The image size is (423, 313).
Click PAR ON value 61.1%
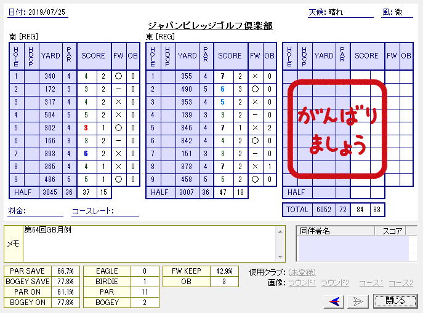[x=65, y=292]
